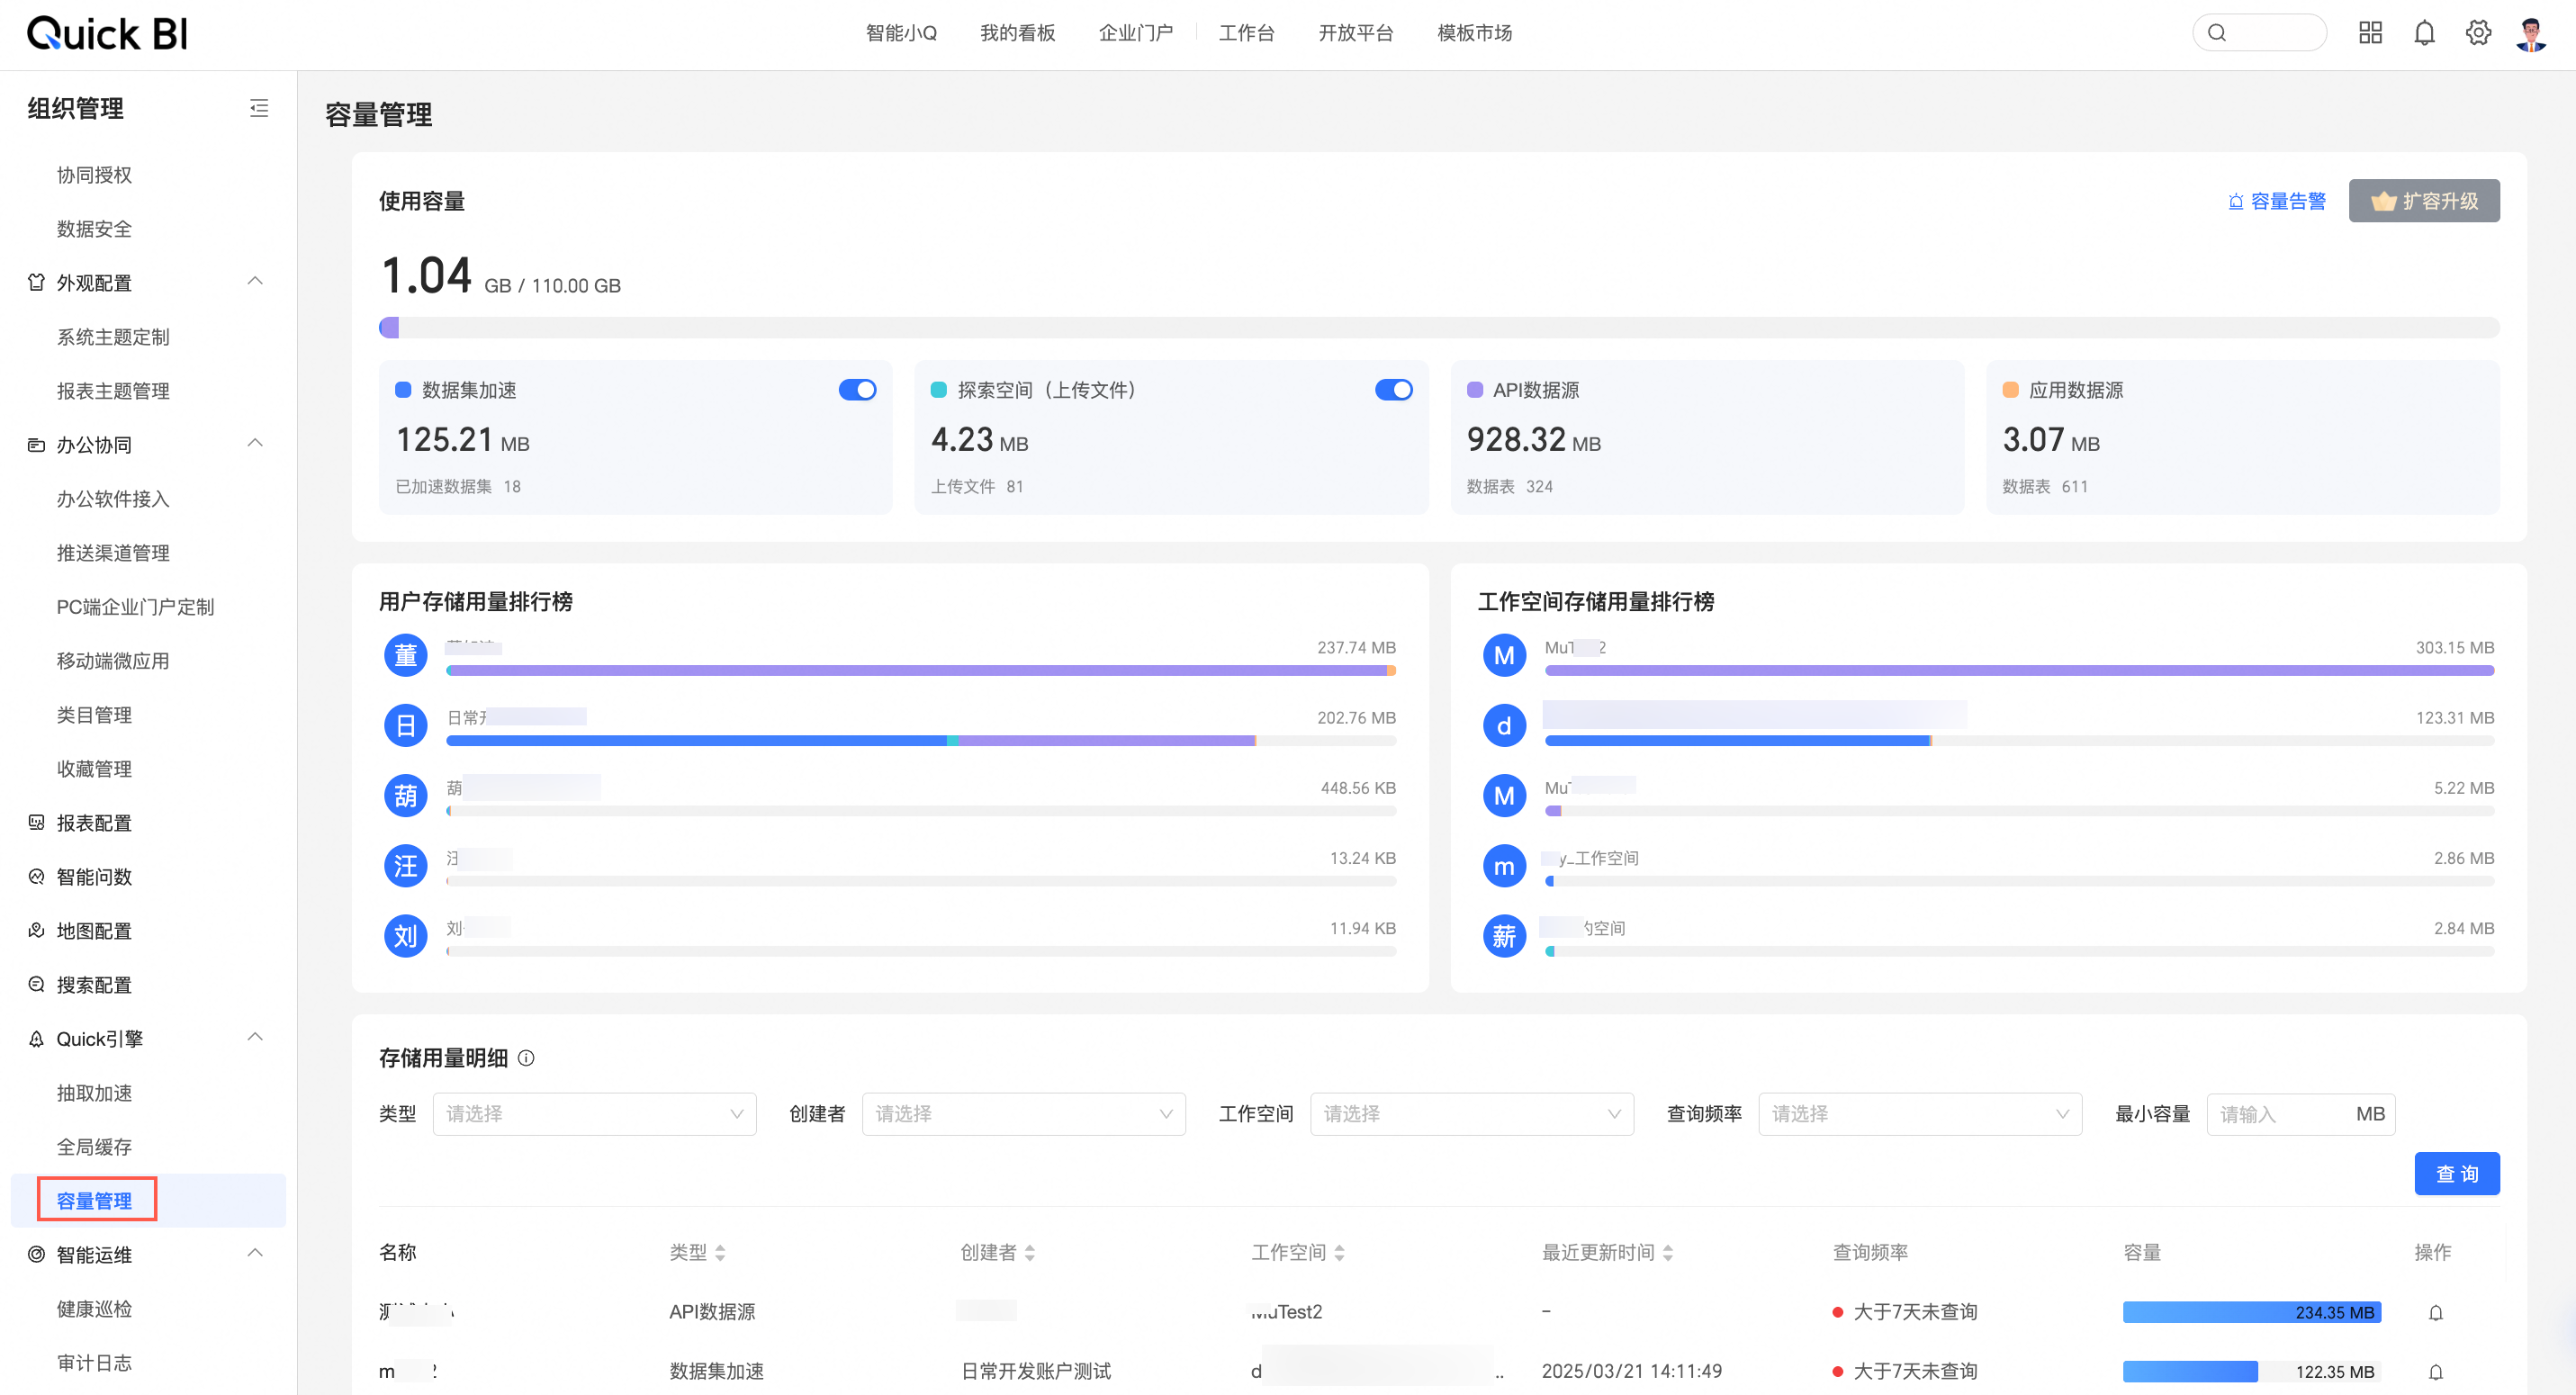Open 开放平台 in top navigation
The height and width of the screenshot is (1395, 2576).
[x=1355, y=33]
